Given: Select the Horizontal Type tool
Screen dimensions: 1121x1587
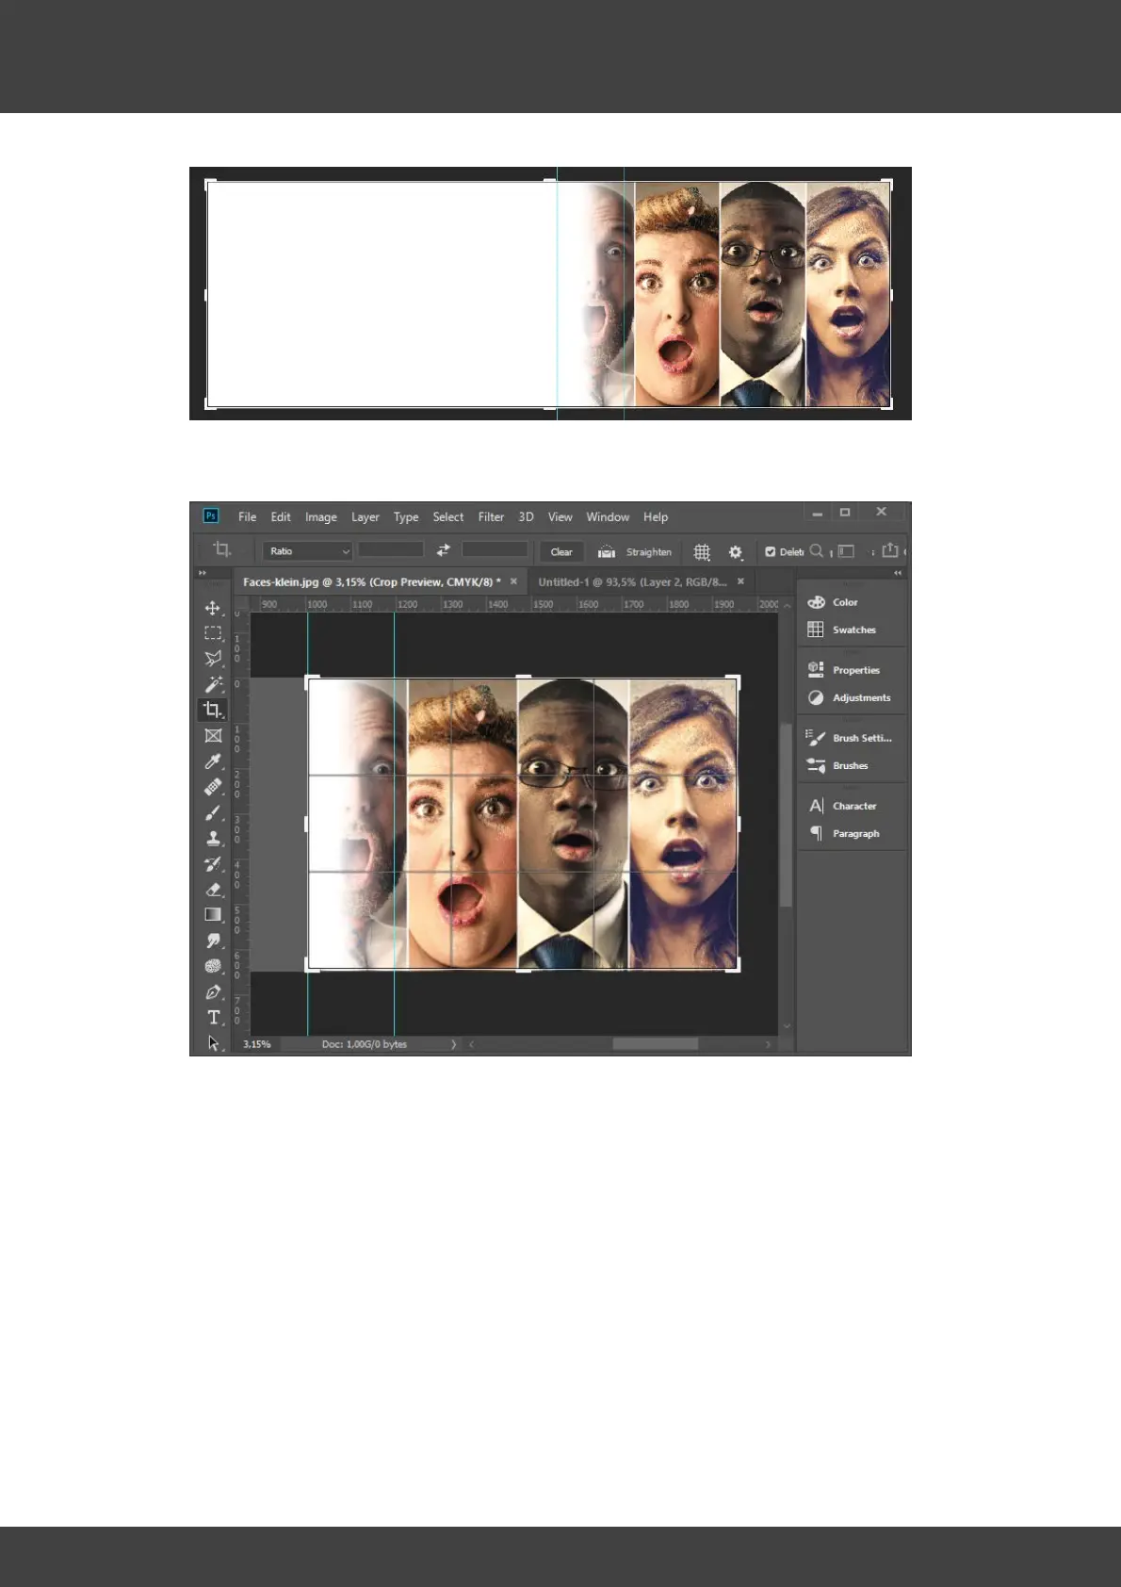Looking at the screenshot, I should click(x=213, y=1018).
